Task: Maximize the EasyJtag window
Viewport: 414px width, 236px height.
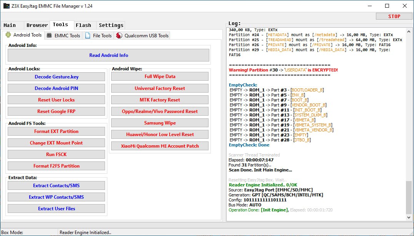Action: [x=387, y=6]
